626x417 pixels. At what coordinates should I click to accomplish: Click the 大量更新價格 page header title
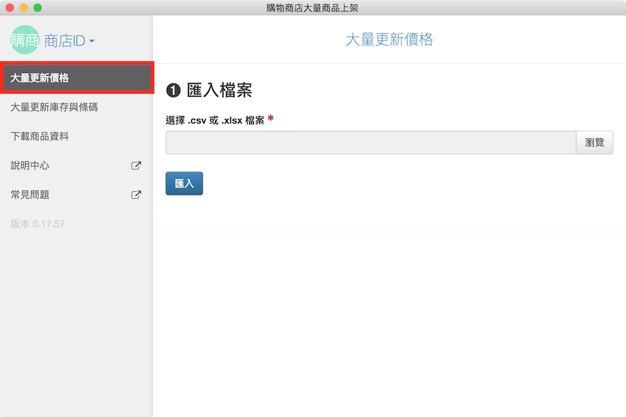[390, 40]
